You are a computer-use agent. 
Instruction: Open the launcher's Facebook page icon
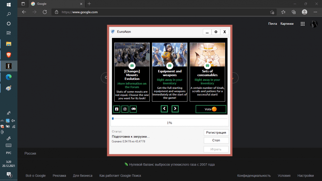(117, 109)
